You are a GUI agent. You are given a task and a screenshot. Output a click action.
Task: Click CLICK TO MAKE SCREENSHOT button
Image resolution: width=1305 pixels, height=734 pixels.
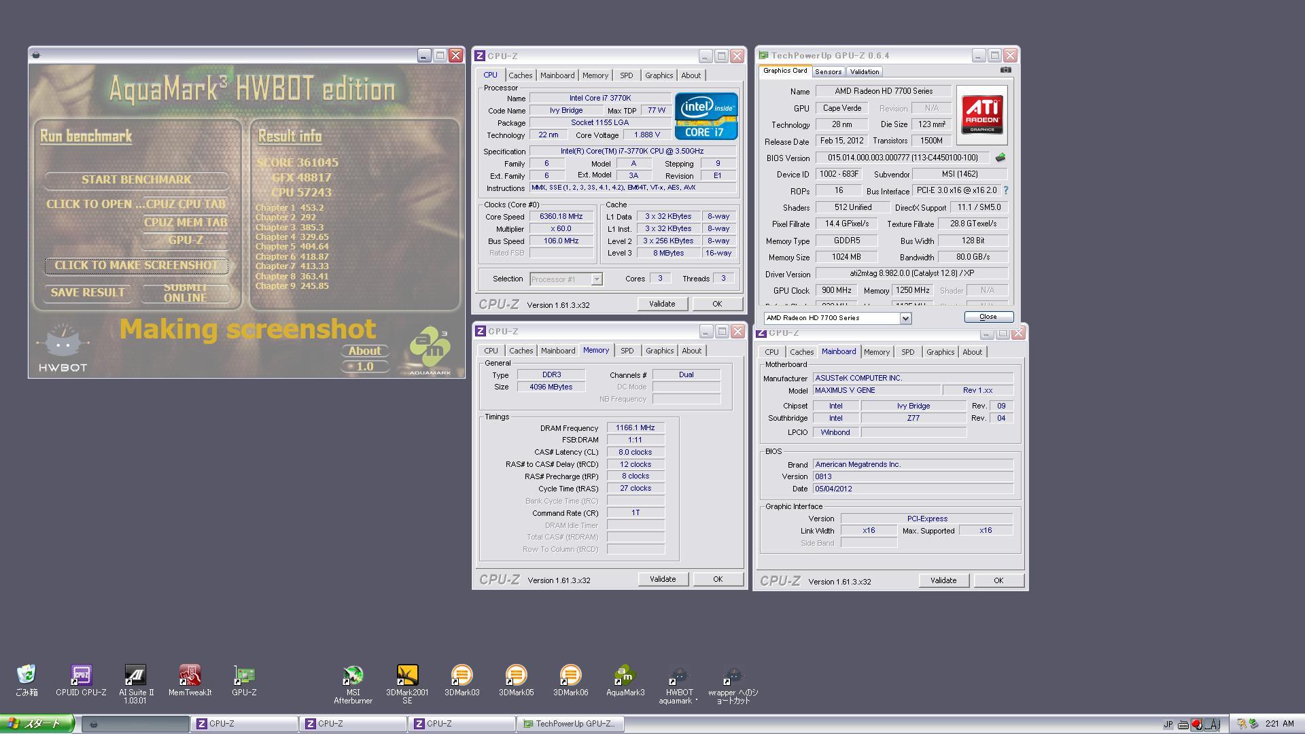(x=136, y=266)
